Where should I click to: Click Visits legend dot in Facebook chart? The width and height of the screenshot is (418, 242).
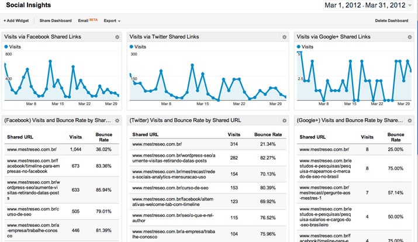point(7,46)
